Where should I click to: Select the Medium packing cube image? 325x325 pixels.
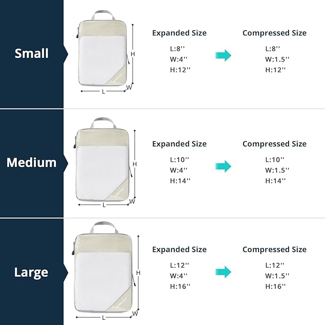(x=102, y=162)
